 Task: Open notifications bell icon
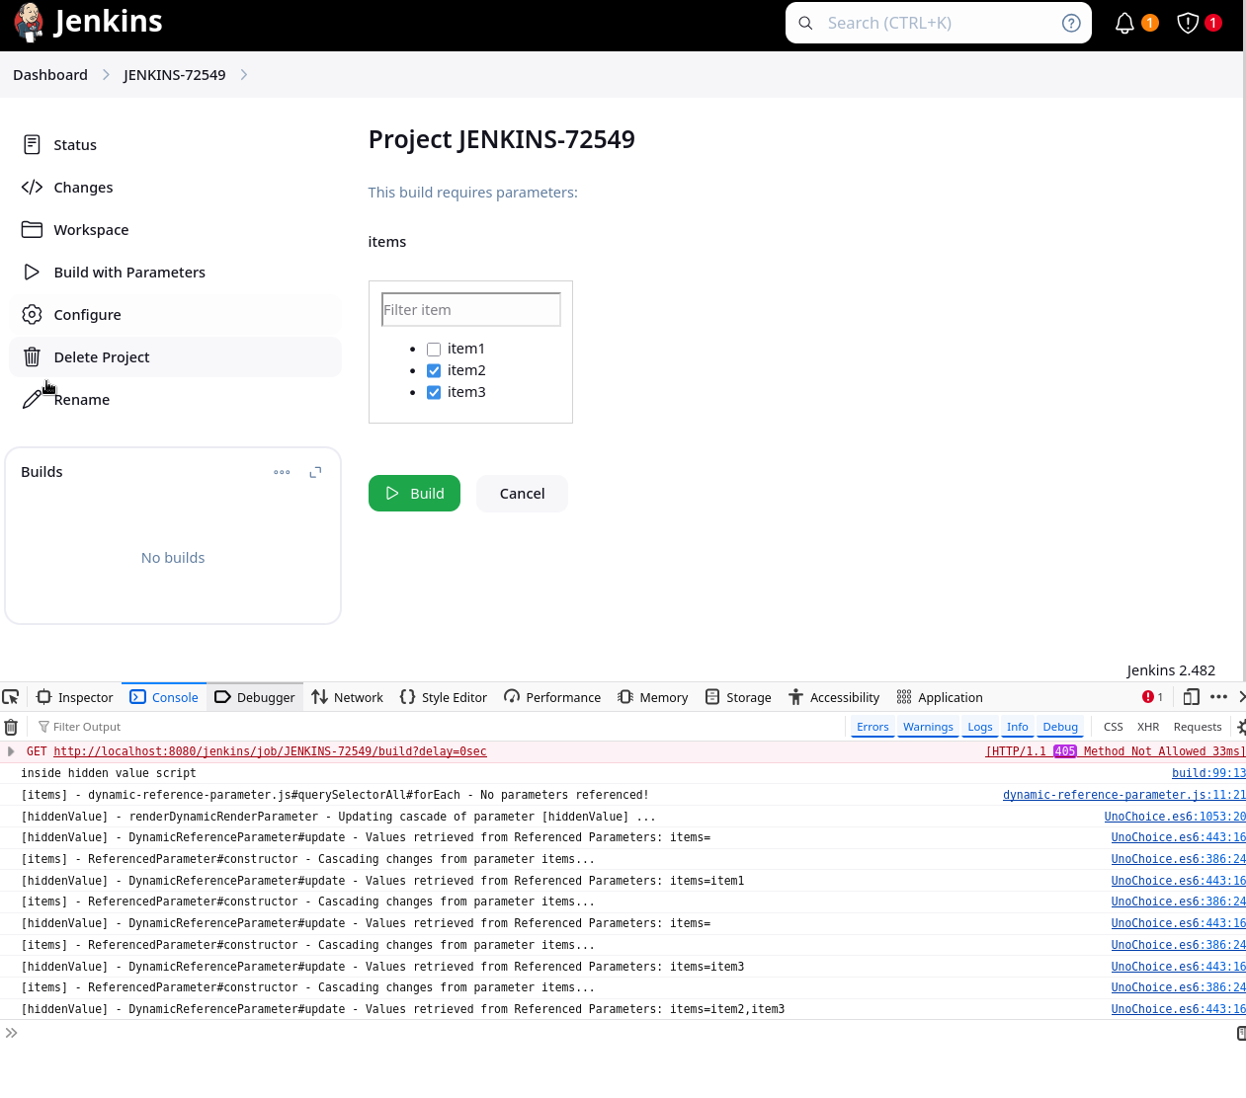[x=1124, y=23]
